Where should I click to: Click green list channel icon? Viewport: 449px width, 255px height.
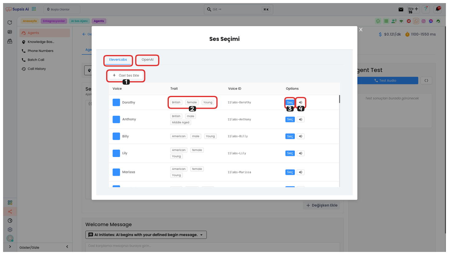tap(386, 21)
